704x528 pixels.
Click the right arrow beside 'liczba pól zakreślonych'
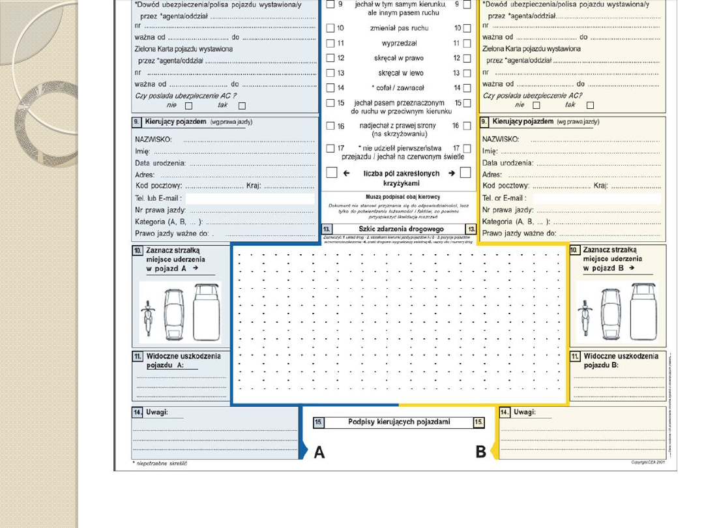(450, 173)
